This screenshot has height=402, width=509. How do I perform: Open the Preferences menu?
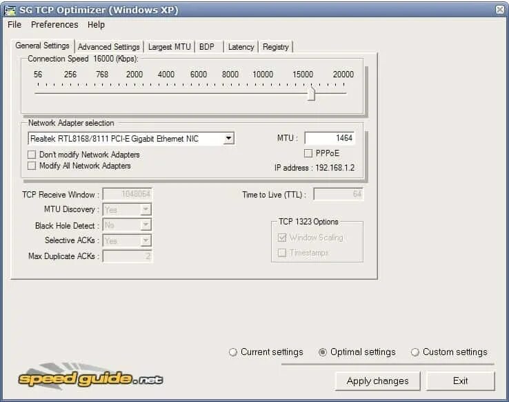(54, 25)
